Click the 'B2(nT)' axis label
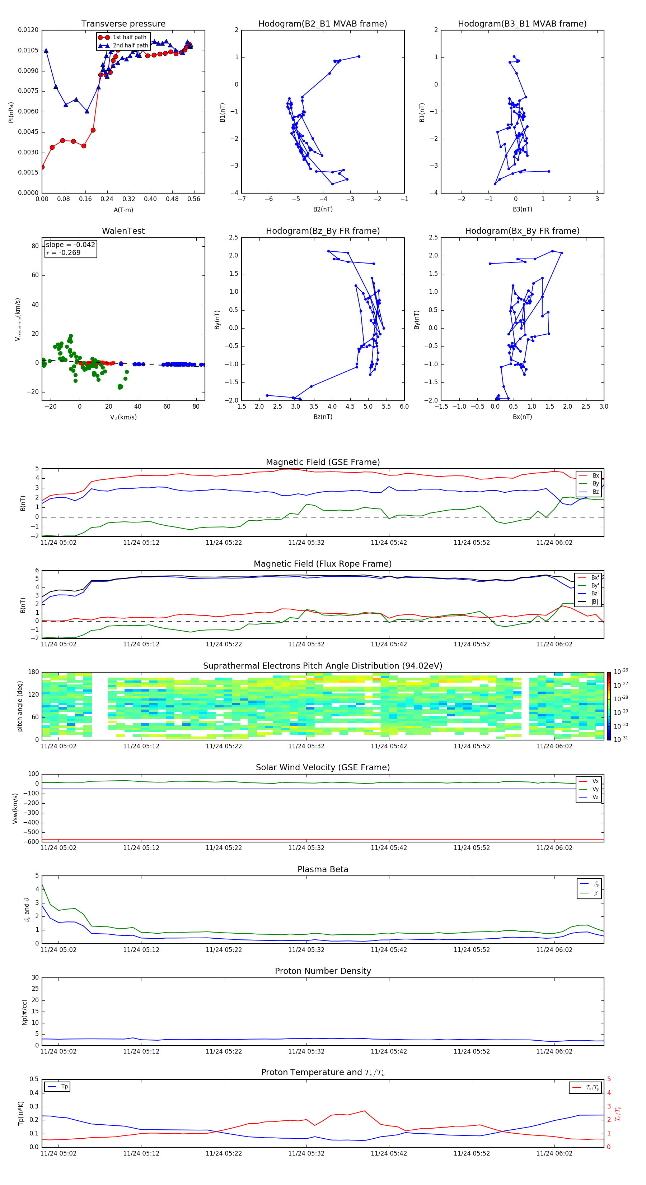This screenshot has height=1185, width=646. [x=323, y=209]
